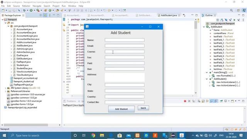Screen dimensions: 247x139
Task: Open the Refactor menu
Action: point(26,6)
